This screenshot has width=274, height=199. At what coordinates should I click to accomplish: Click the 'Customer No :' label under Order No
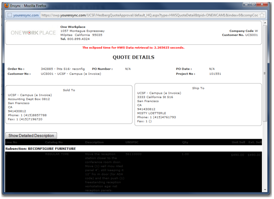(19, 74)
